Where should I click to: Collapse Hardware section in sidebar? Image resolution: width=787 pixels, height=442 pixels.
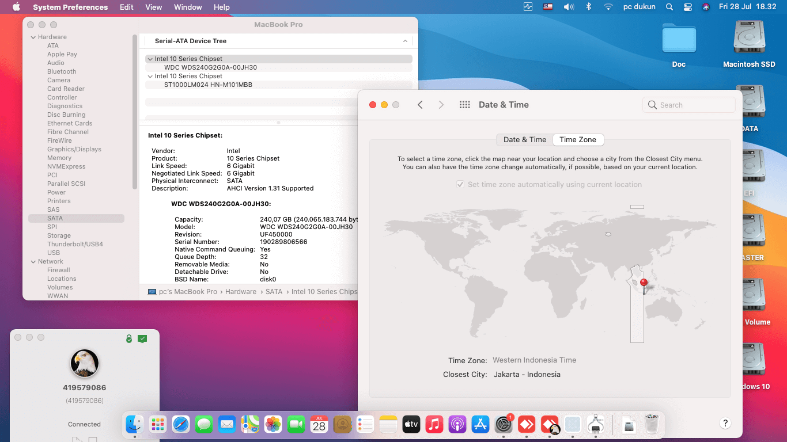coord(33,37)
